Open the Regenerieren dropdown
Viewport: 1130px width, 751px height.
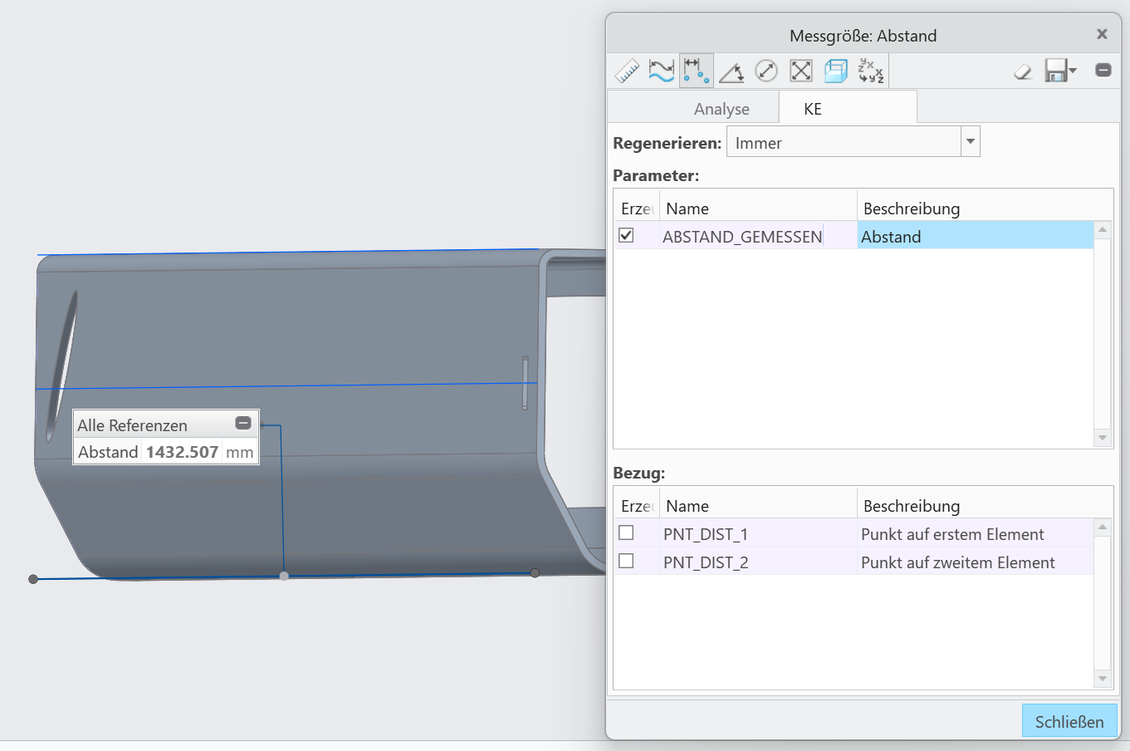click(x=970, y=142)
